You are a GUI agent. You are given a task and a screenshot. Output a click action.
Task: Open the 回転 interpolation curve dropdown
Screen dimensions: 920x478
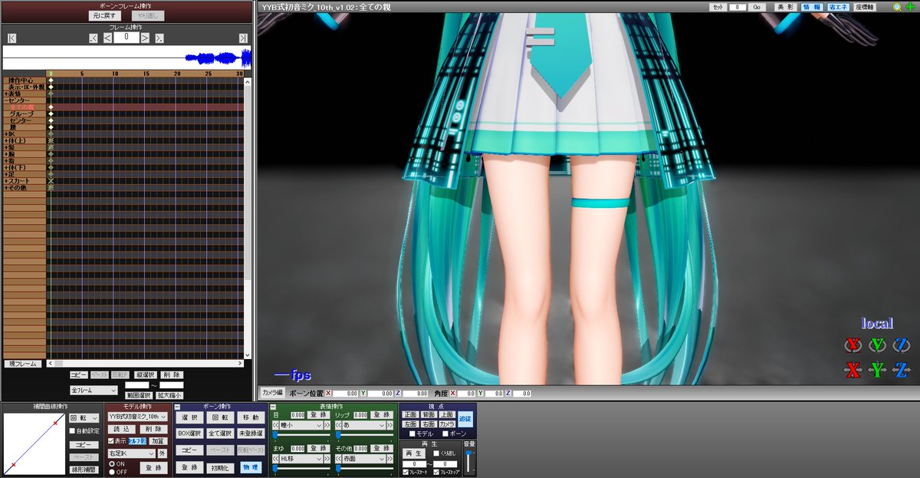(84, 417)
